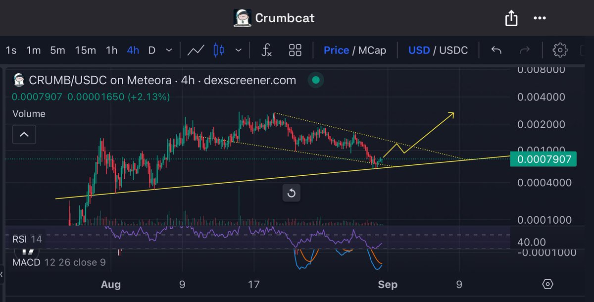Click the 40.00 RSI scale value

tap(532, 242)
